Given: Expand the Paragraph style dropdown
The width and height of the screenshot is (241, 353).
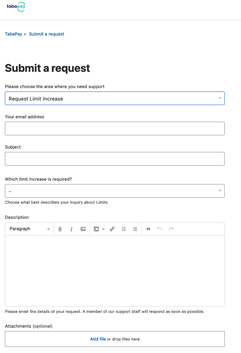Looking at the screenshot, I should pyautogui.click(x=29, y=229).
